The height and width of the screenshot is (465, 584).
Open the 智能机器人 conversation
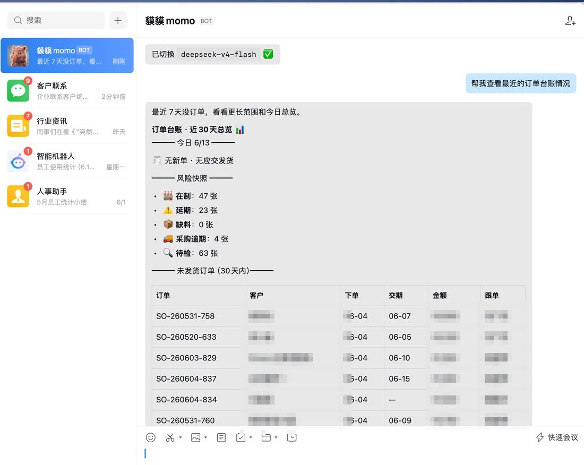point(67,161)
